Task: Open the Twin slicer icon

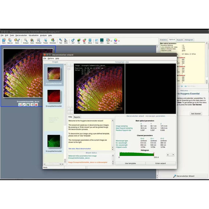Action: pyautogui.click(x=61, y=41)
